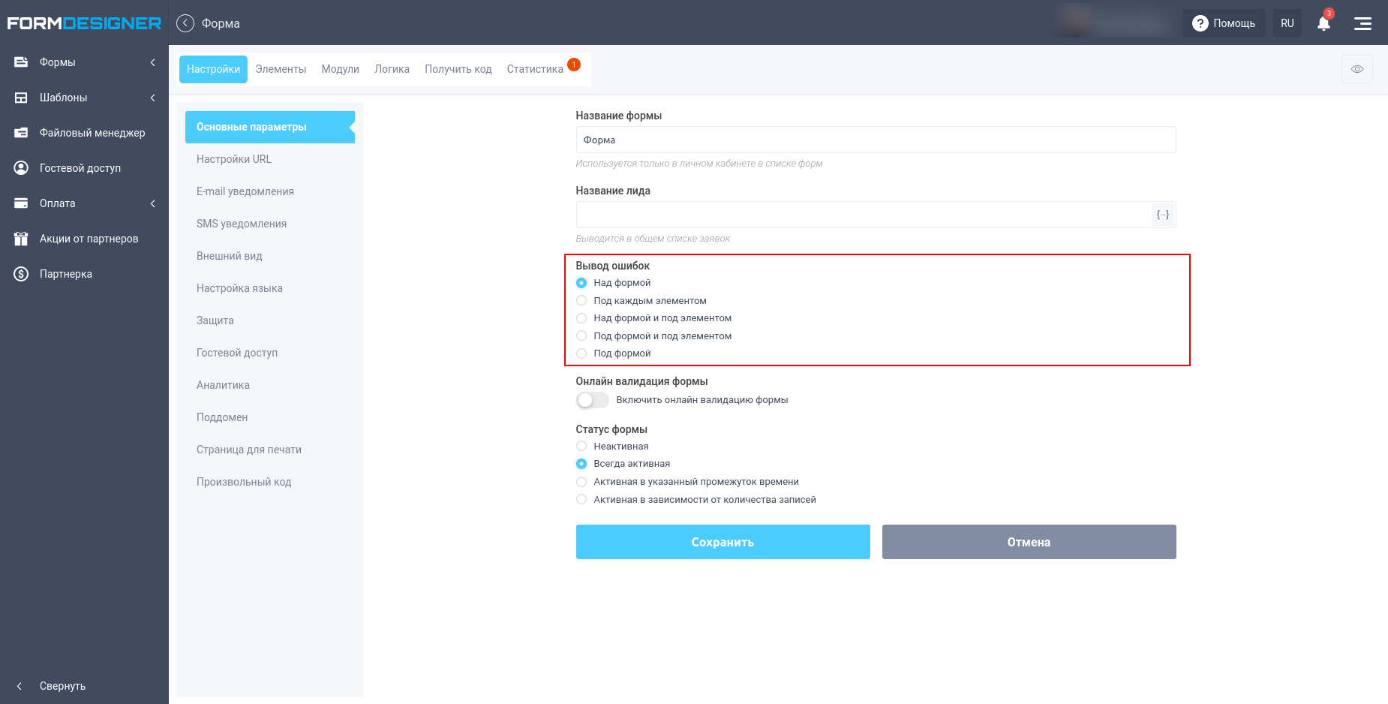Open the Статистика tab
Image resolution: width=1388 pixels, height=704 pixels.
tap(534, 68)
